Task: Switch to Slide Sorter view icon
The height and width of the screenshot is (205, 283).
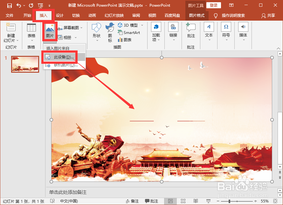Action: coord(183,201)
